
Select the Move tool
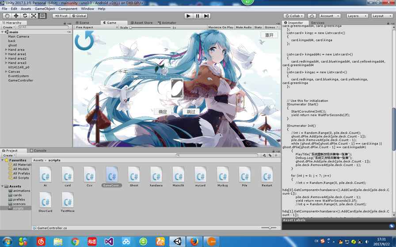(x=16, y=15)
